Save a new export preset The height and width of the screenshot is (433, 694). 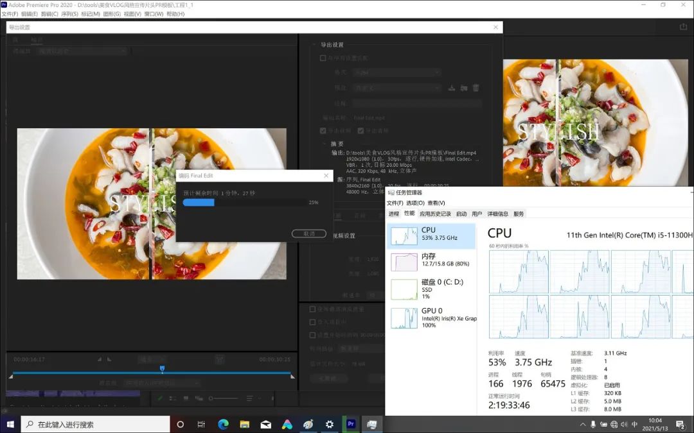[x=451, y=89]
